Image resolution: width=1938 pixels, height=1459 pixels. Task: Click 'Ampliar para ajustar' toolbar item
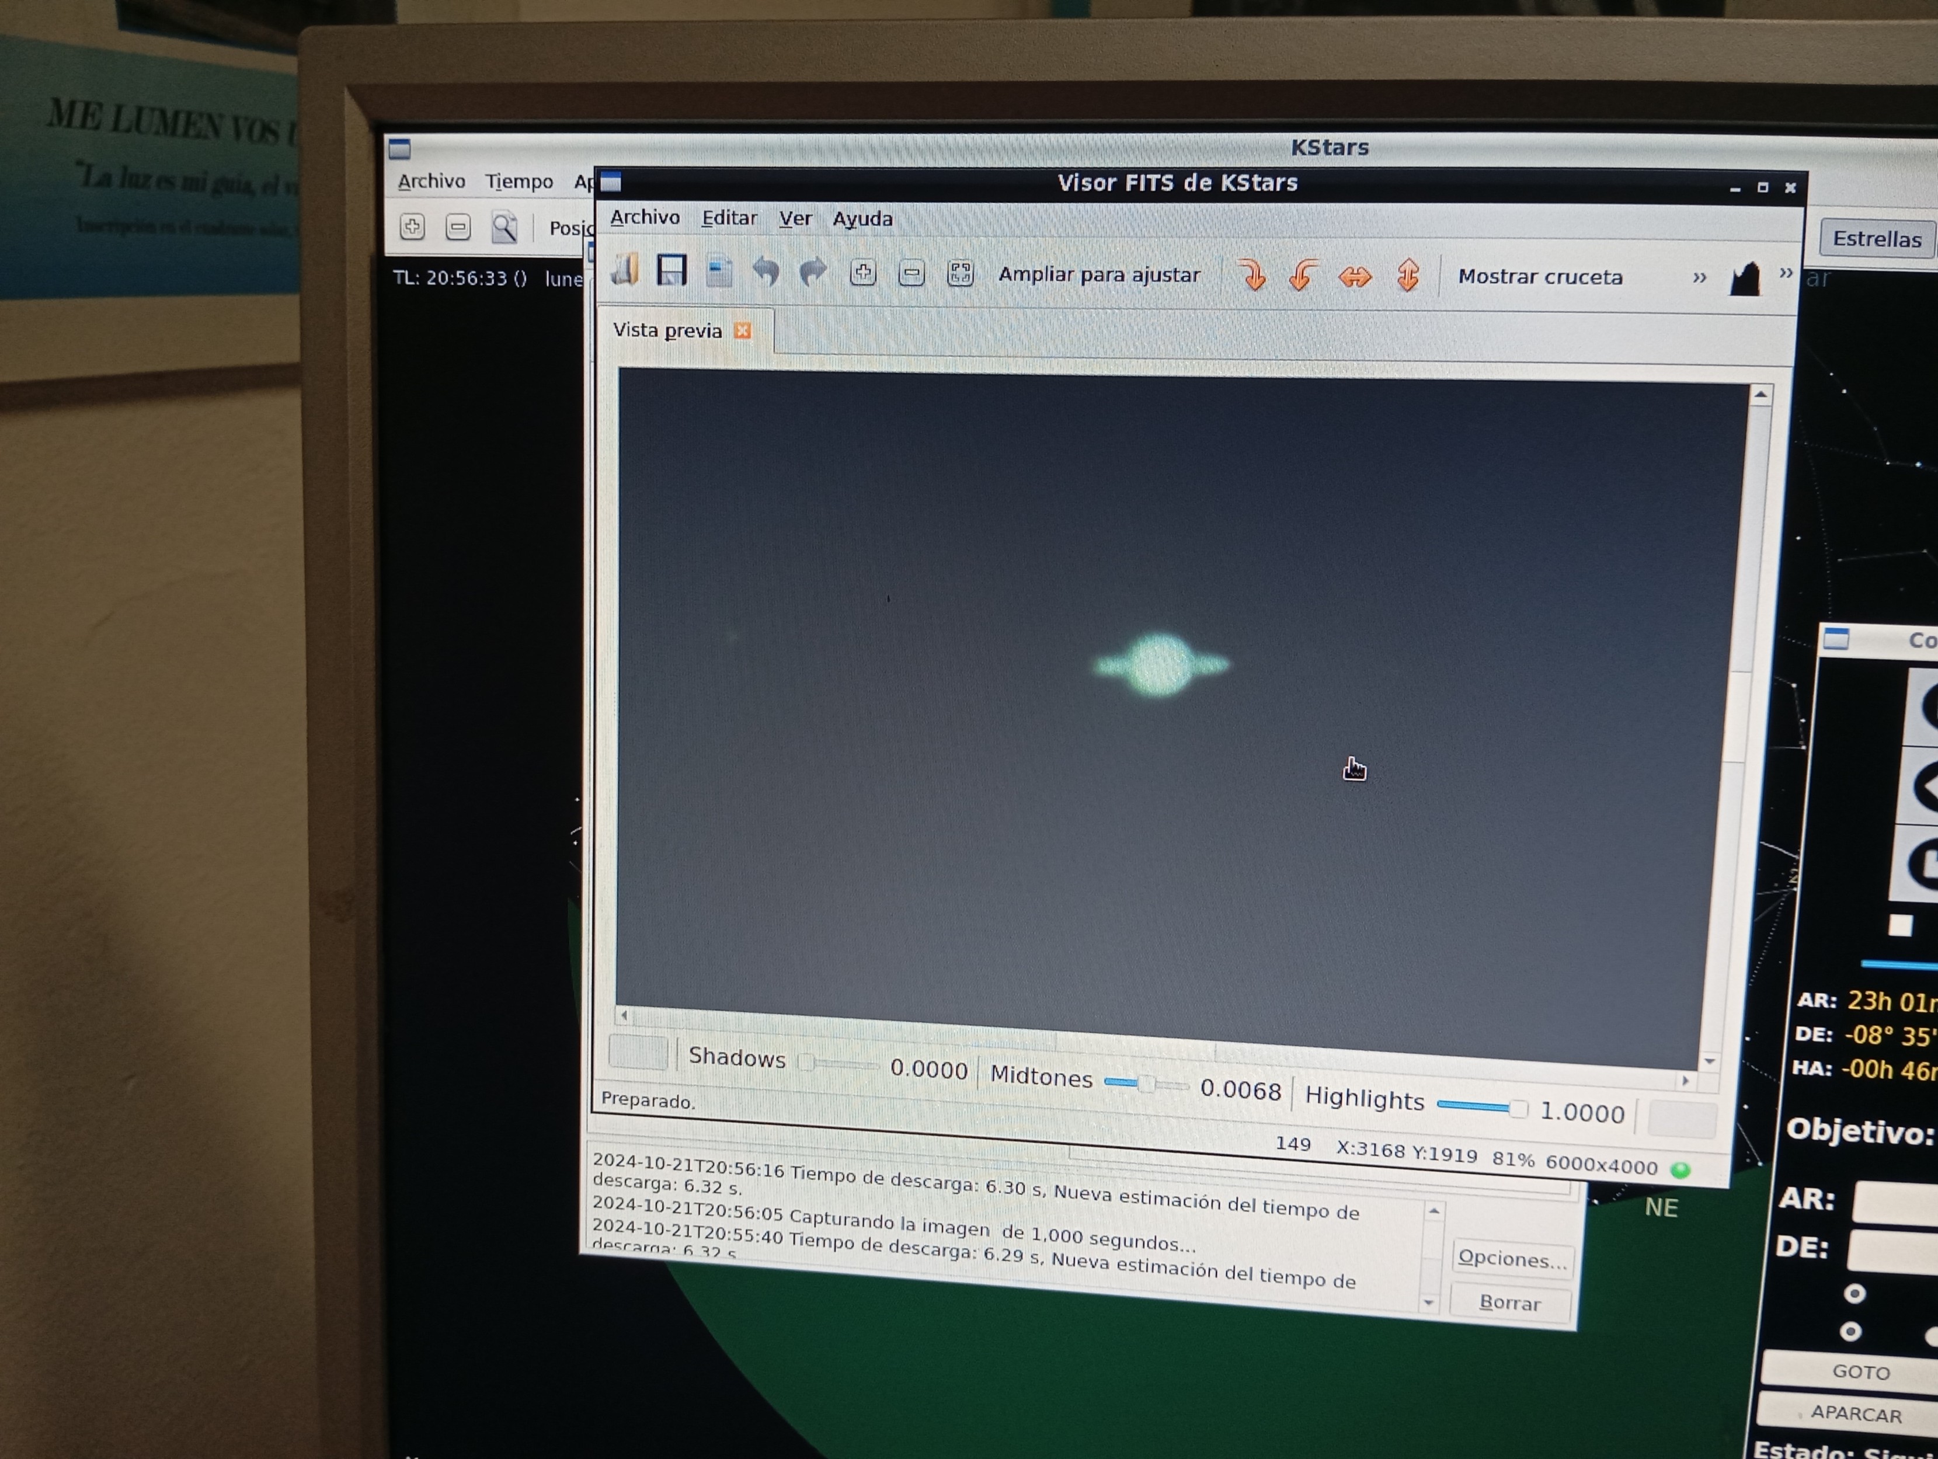pos(1099,275)
